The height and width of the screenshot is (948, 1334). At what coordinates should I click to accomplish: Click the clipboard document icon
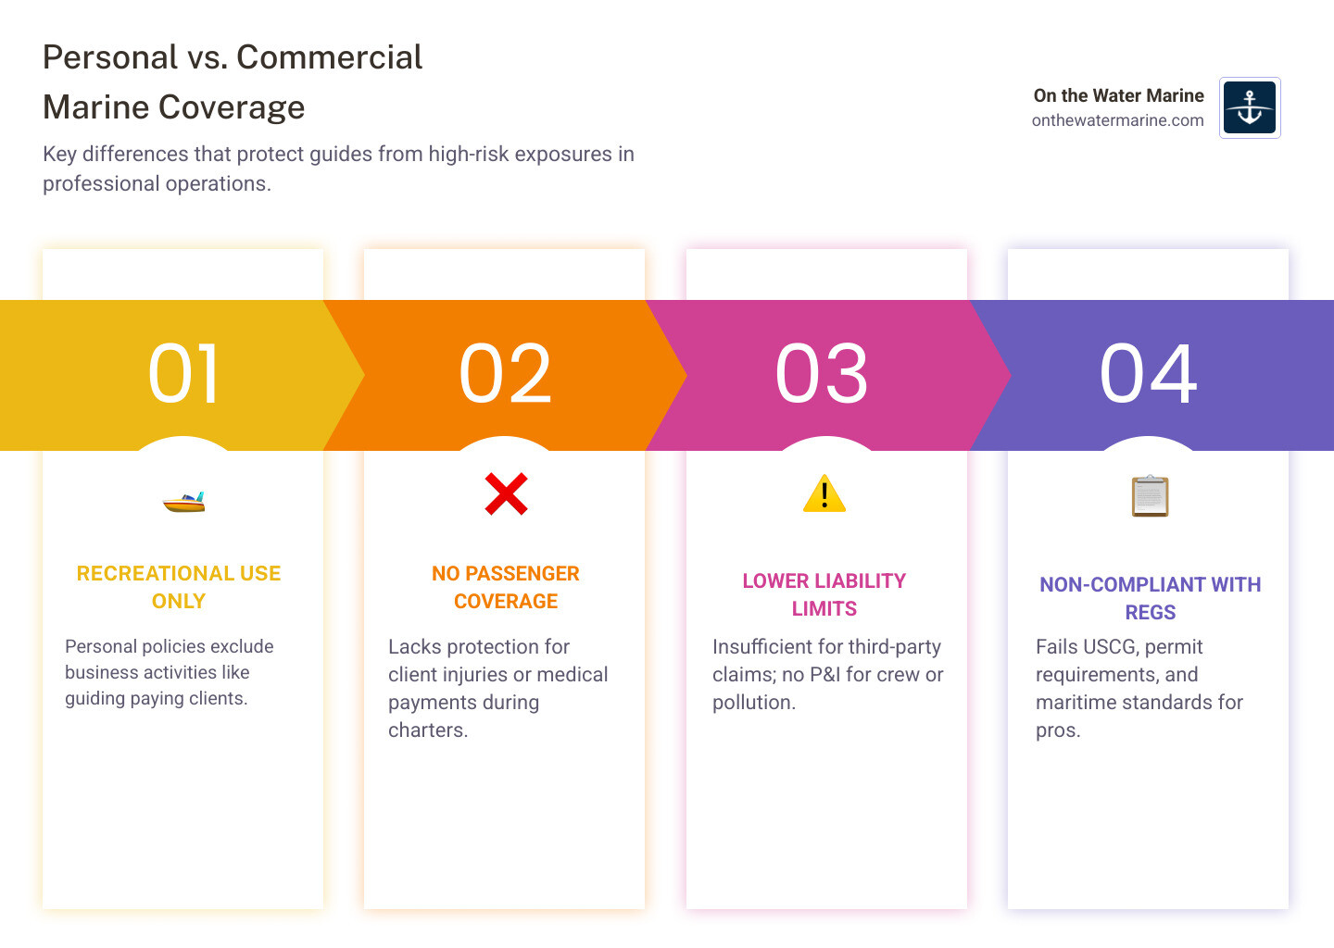coord(1150,496)
